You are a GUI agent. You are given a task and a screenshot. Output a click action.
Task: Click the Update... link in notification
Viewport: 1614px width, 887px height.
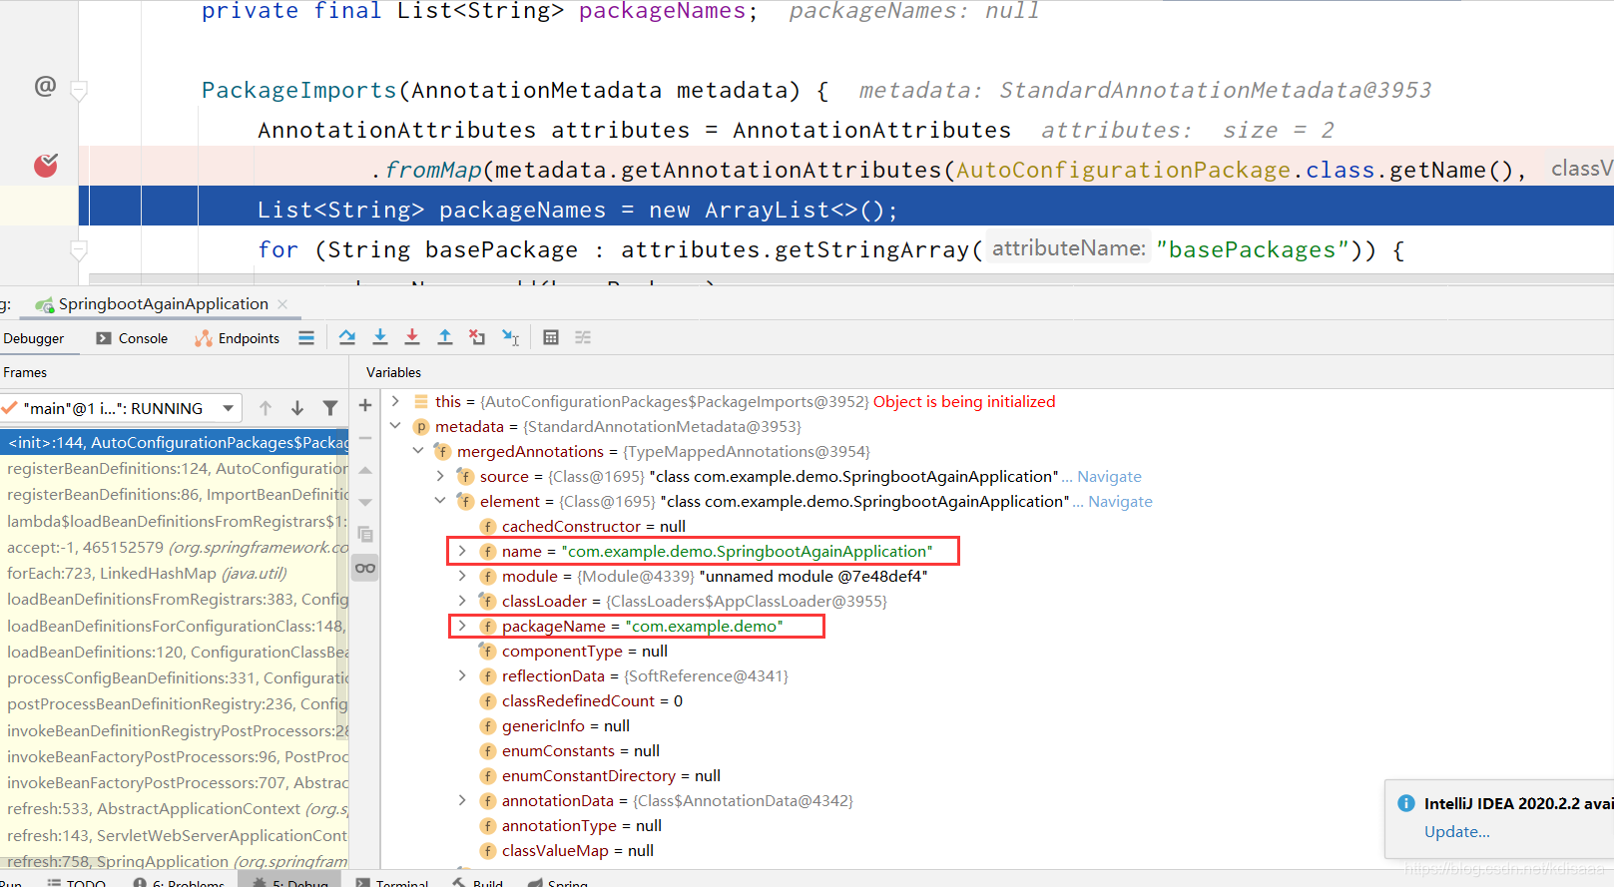coord(1456,831)
